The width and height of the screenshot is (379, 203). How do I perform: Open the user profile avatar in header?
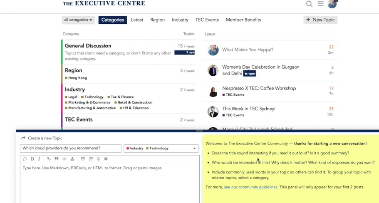(332, 4)
